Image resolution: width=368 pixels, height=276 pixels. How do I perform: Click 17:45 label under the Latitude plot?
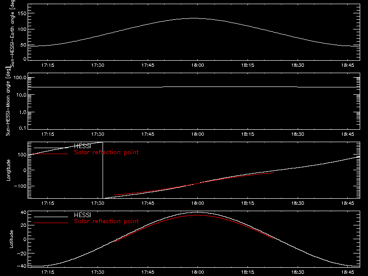tap(148, 272)
